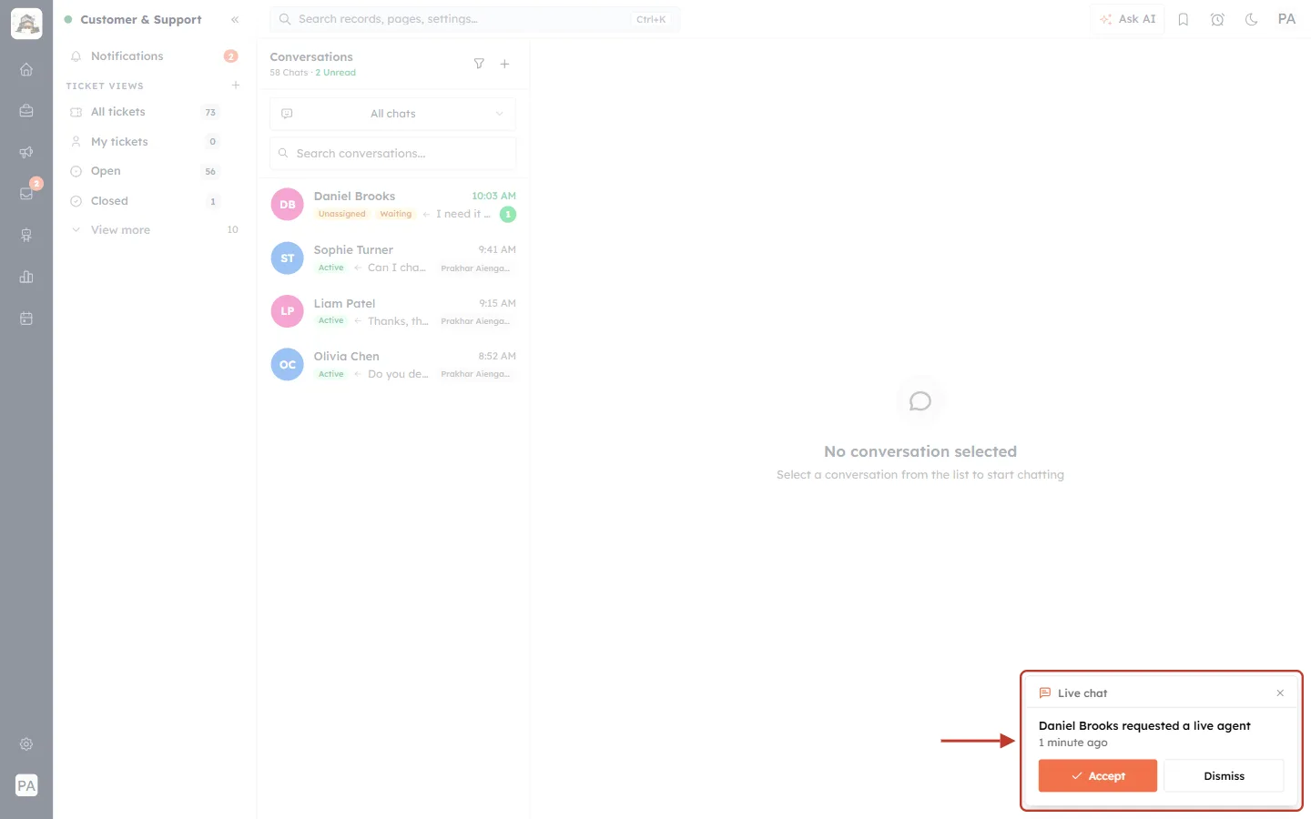Select All tickets view

point(155,112)
